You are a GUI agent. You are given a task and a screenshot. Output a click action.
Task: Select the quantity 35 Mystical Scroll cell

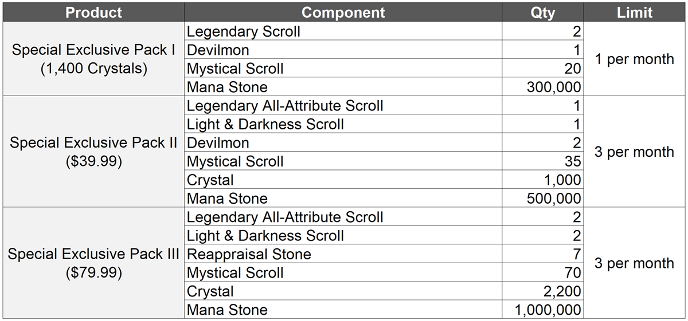(x=542, y=161)
